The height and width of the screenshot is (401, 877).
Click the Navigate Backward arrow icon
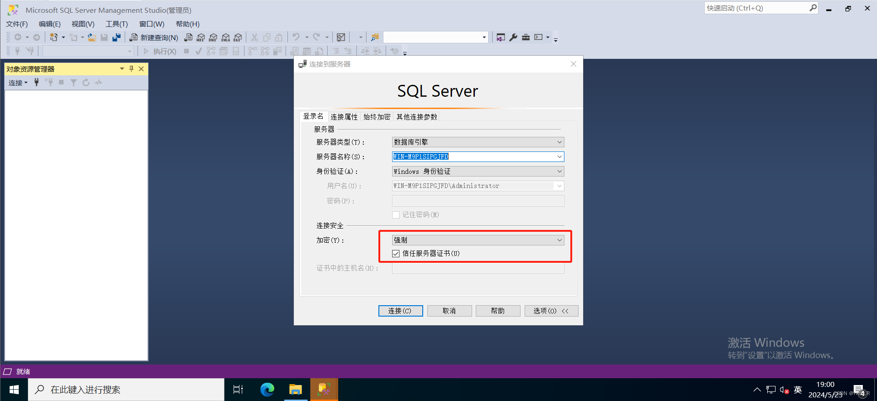[17, 37]
